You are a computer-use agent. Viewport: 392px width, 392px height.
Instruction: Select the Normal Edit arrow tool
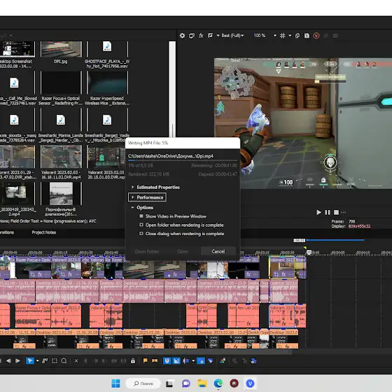(29, 360)
